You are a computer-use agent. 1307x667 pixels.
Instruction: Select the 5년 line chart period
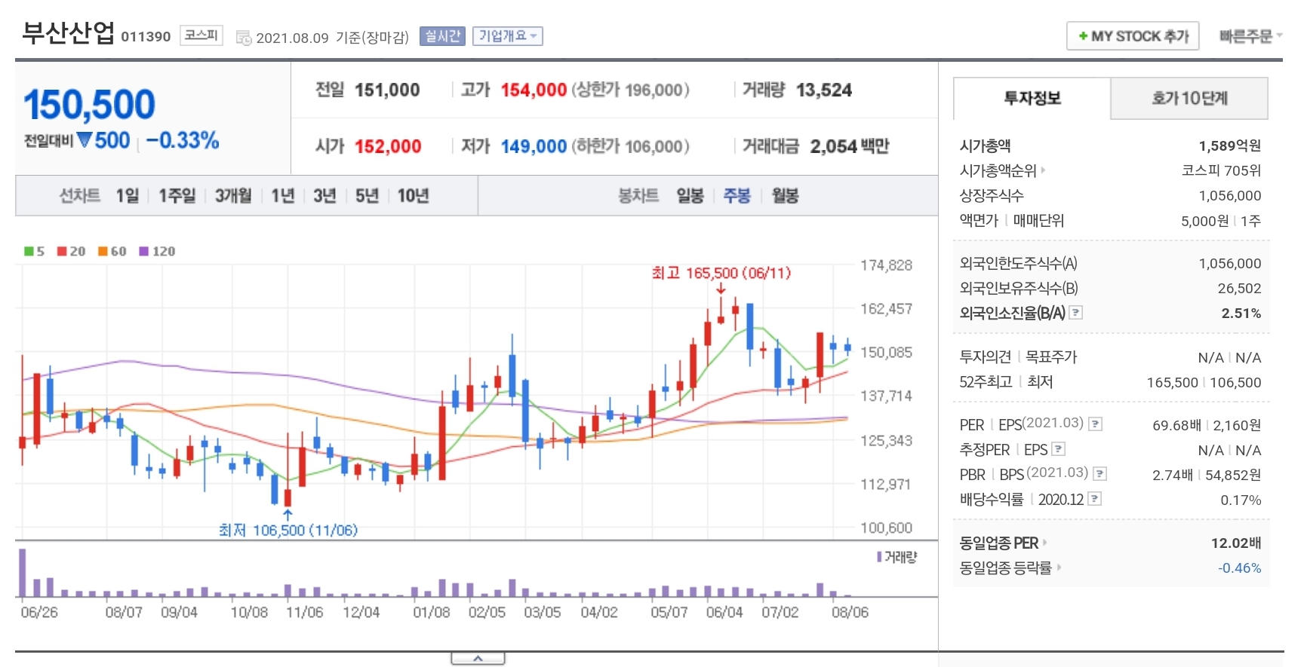(367, 196)
